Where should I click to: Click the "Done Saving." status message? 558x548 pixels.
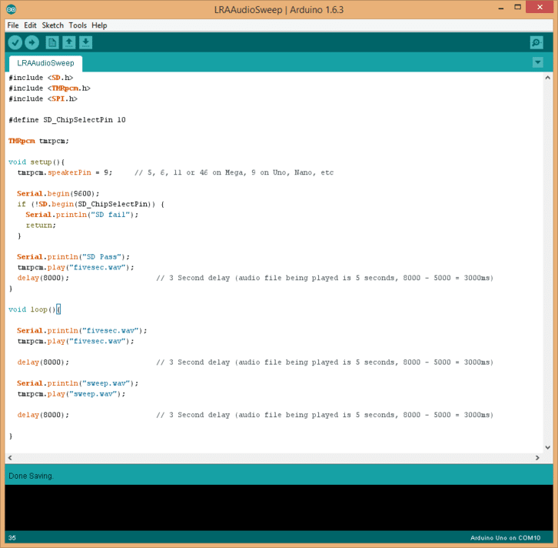[31, 476]
